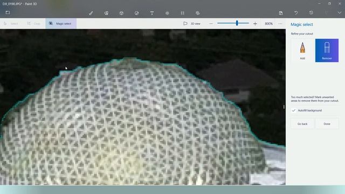This screenshot has width=345, height=194.
Task: Open the Effects tool
Action: (x=167, y=13)
